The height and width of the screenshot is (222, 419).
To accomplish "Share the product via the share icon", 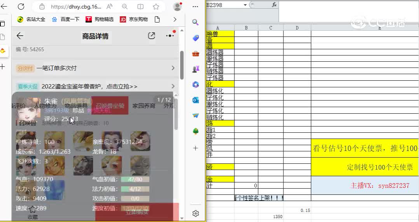I will point(152,36).
